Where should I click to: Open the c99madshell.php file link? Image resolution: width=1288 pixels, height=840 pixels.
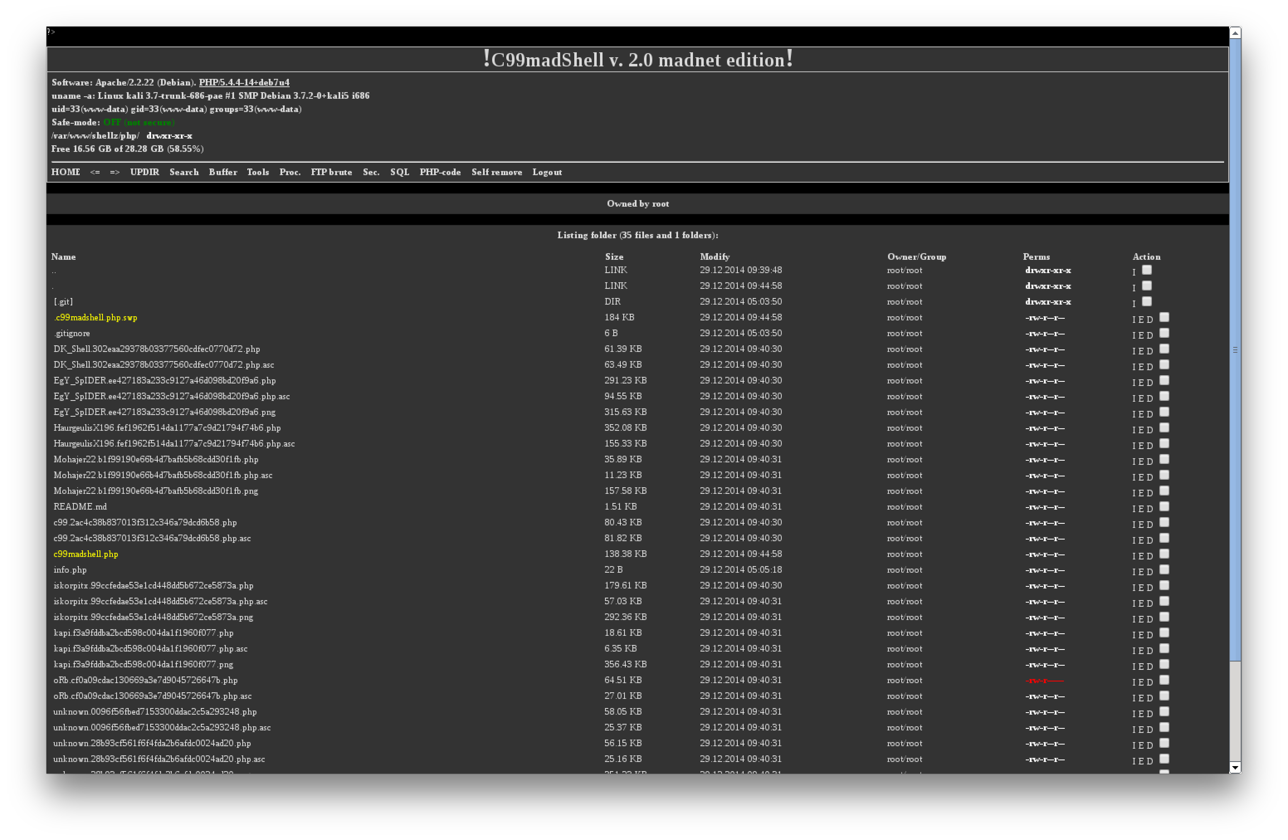click(x=85, y=554)
